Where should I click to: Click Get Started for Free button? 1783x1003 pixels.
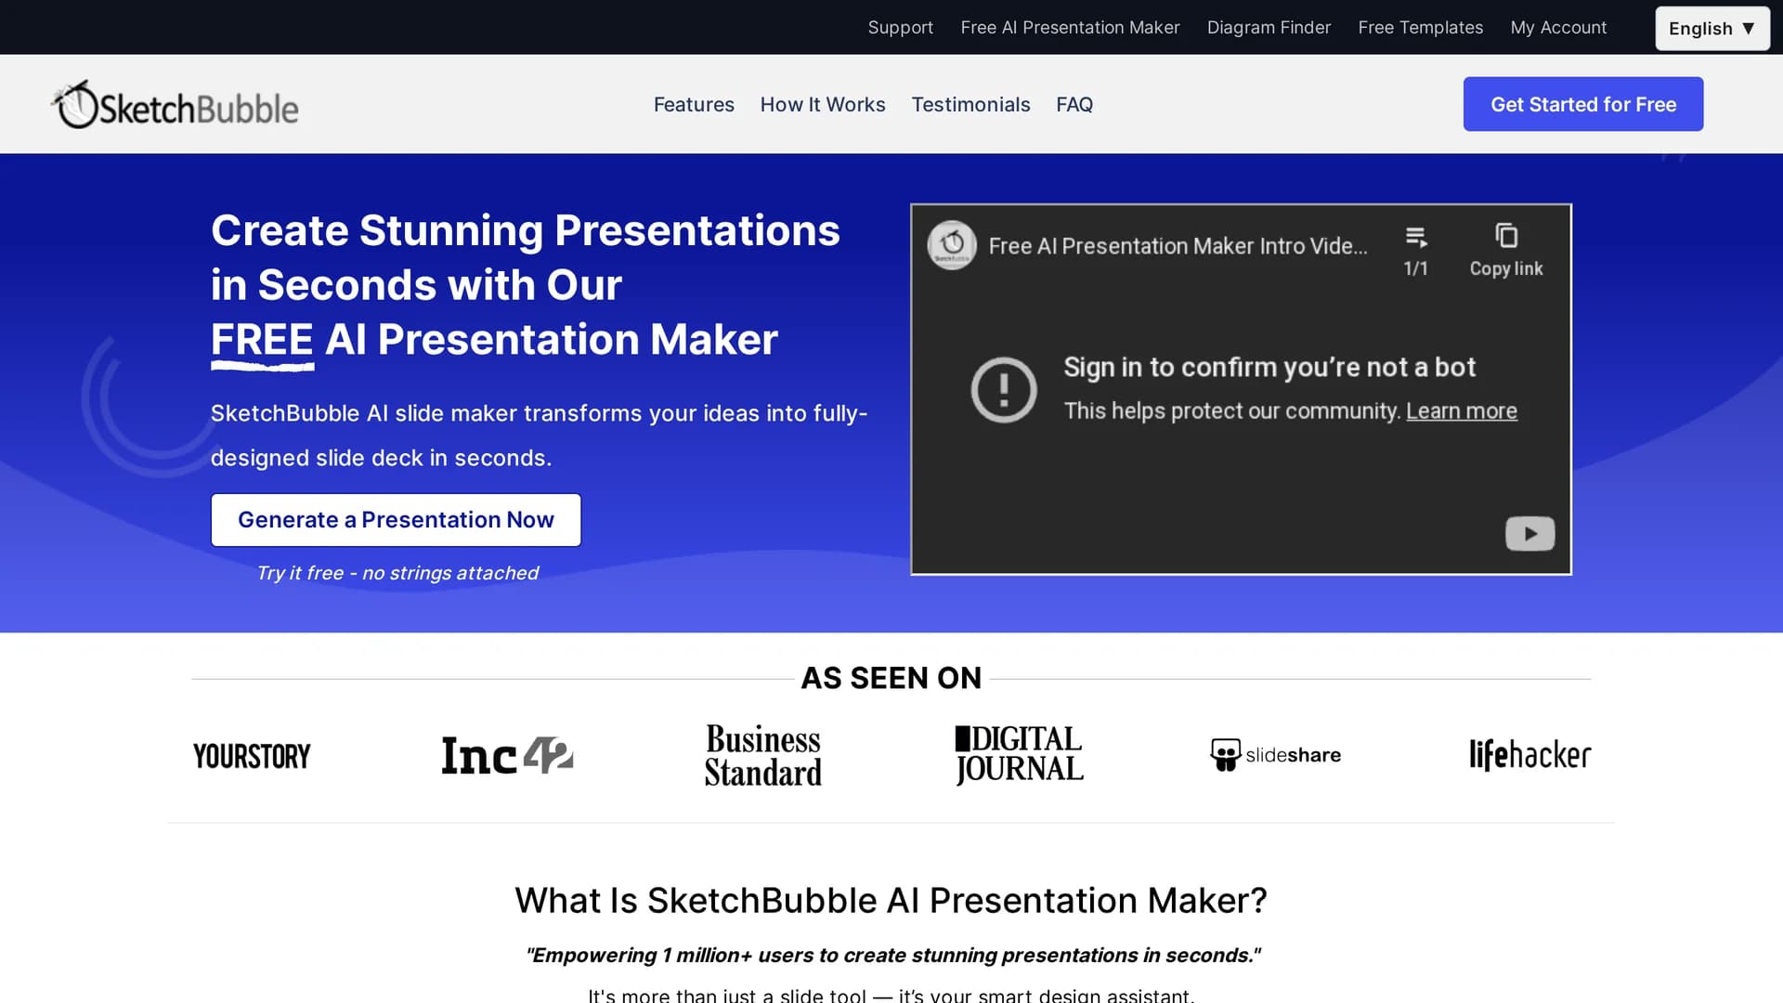(1583, 104)
